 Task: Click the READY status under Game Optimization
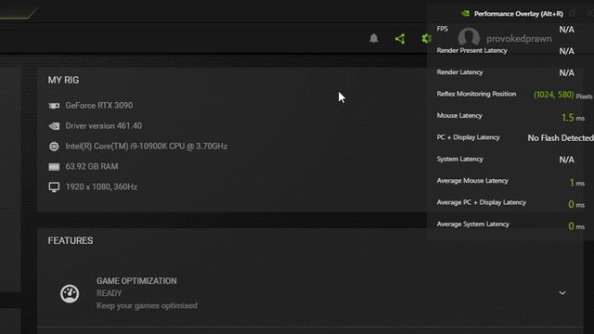110,293
